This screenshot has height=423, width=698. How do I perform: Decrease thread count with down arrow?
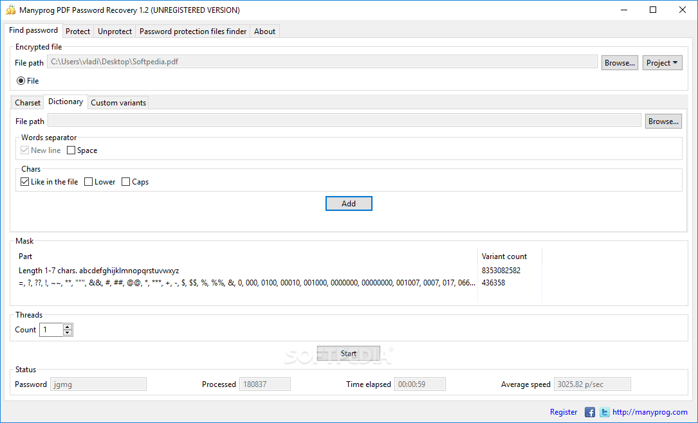click(67, 333)
